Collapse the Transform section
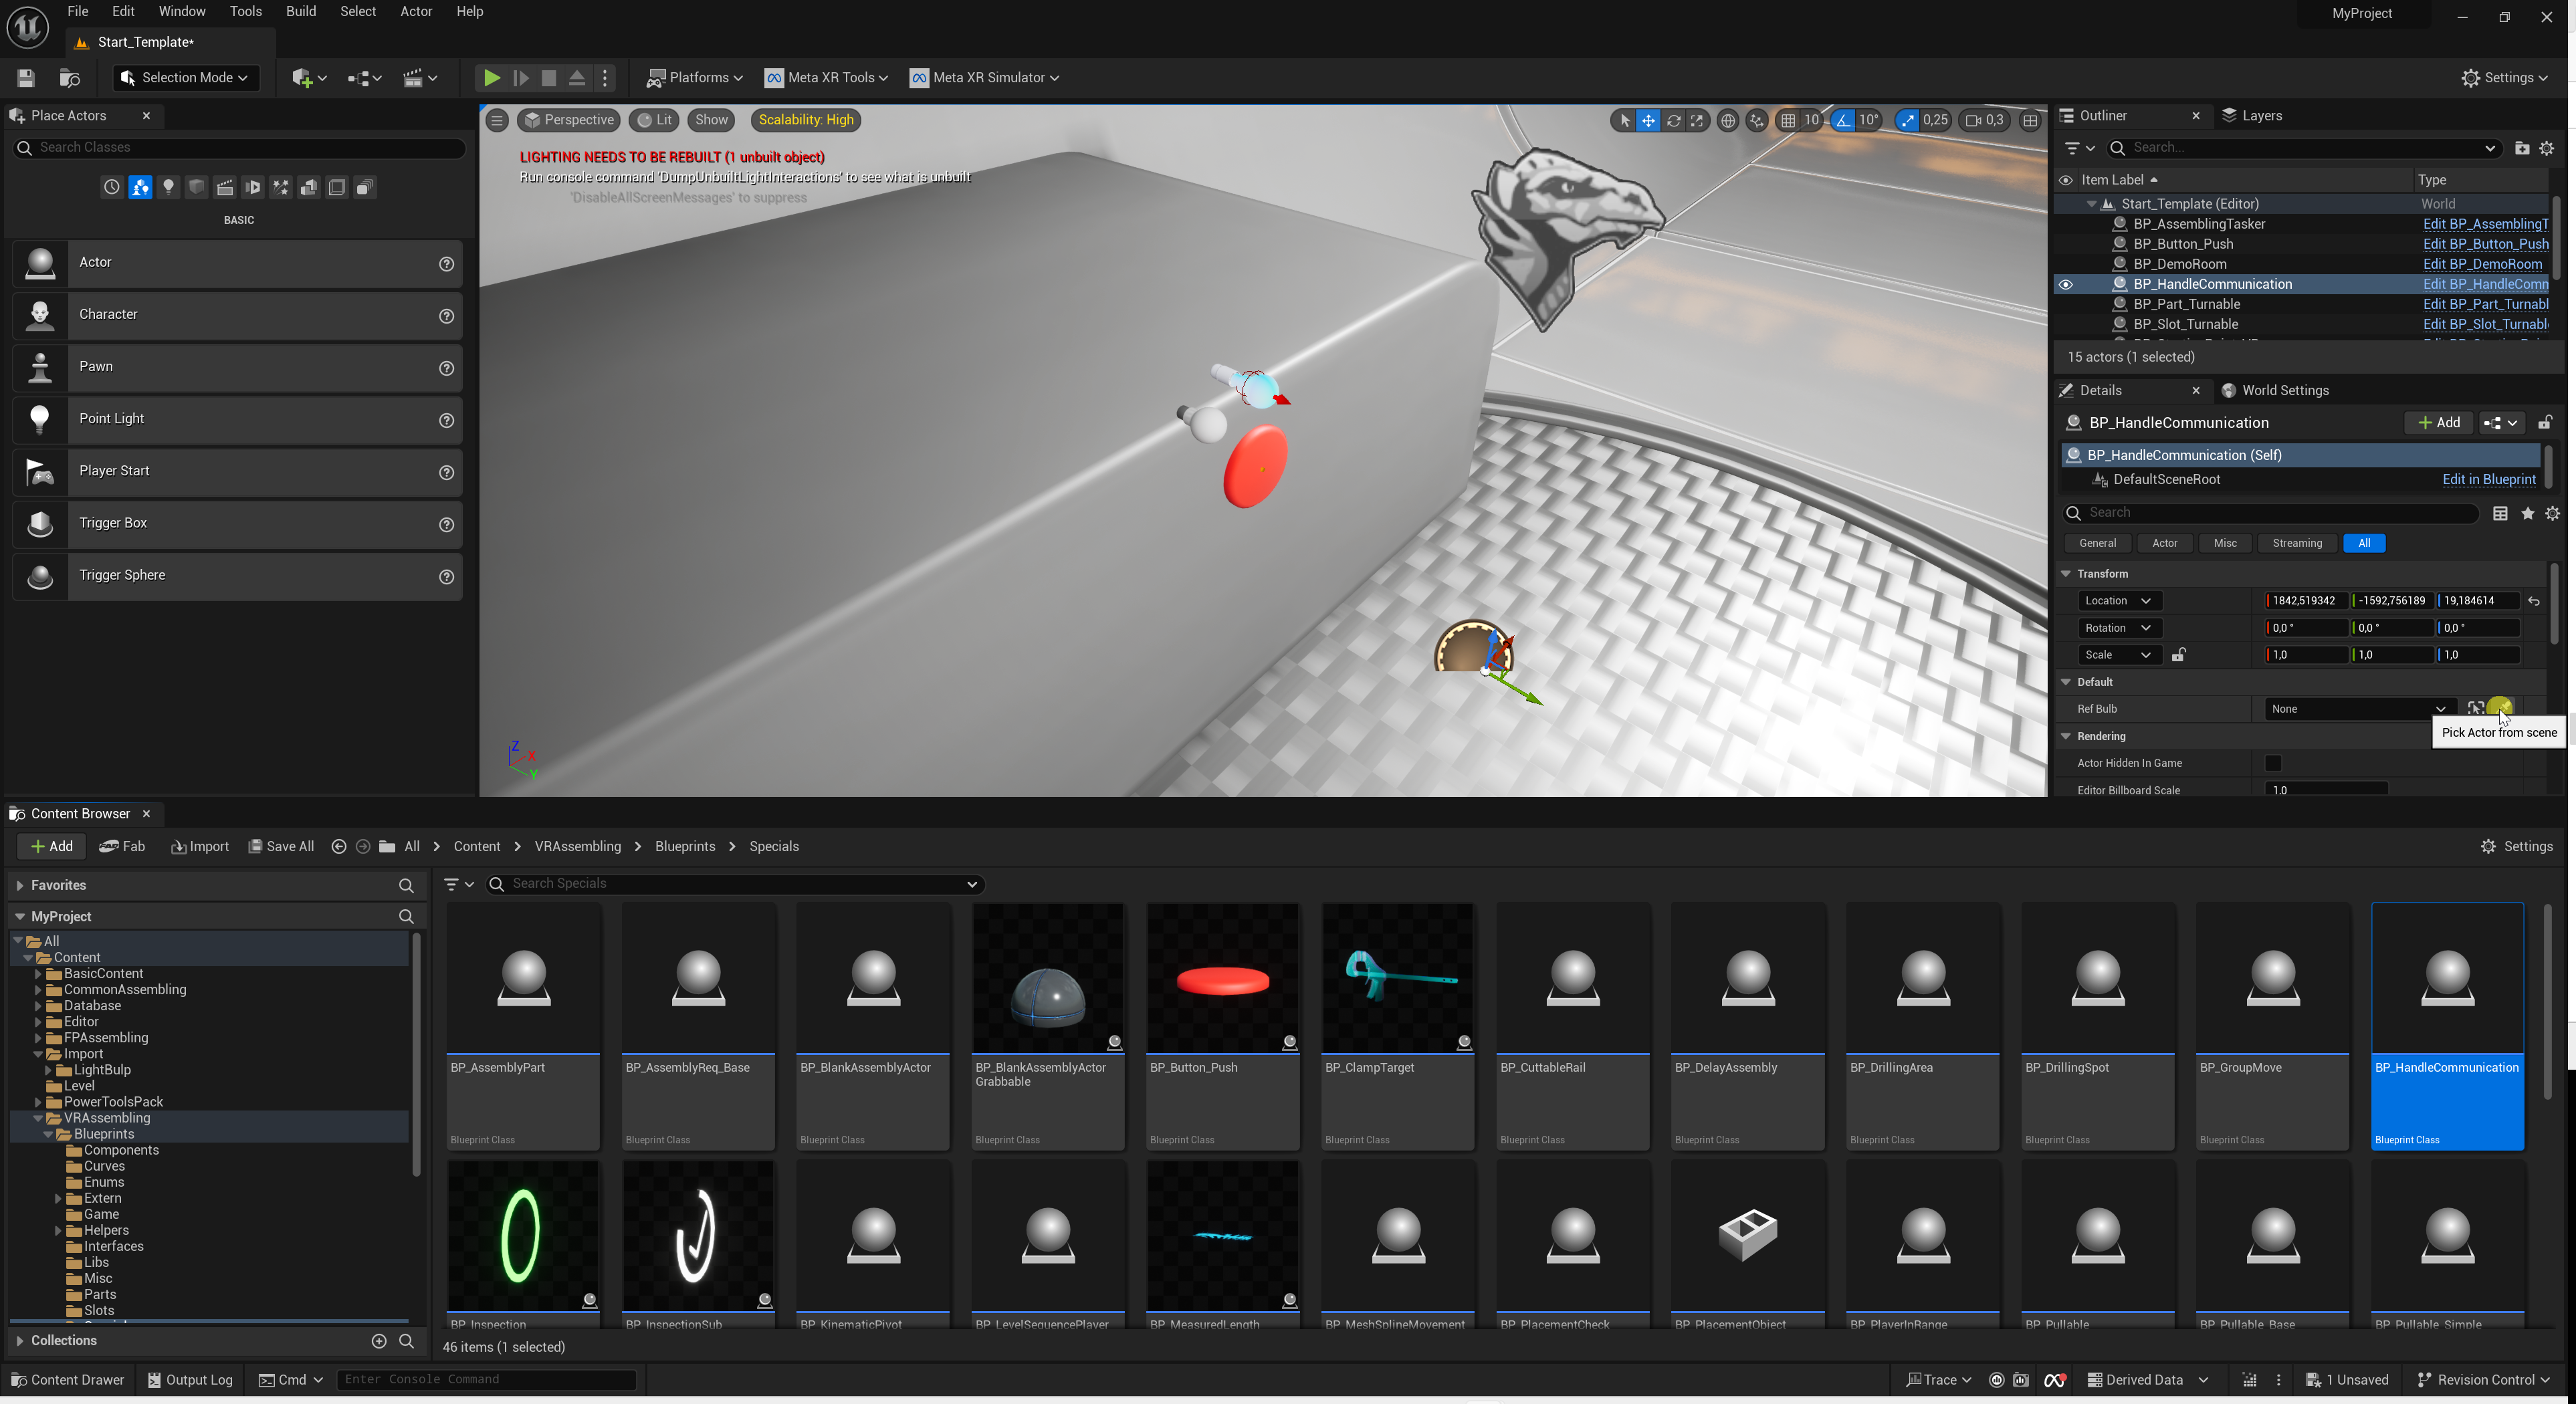The width and height of the screenshot is (2576, 1404). 2066,574
